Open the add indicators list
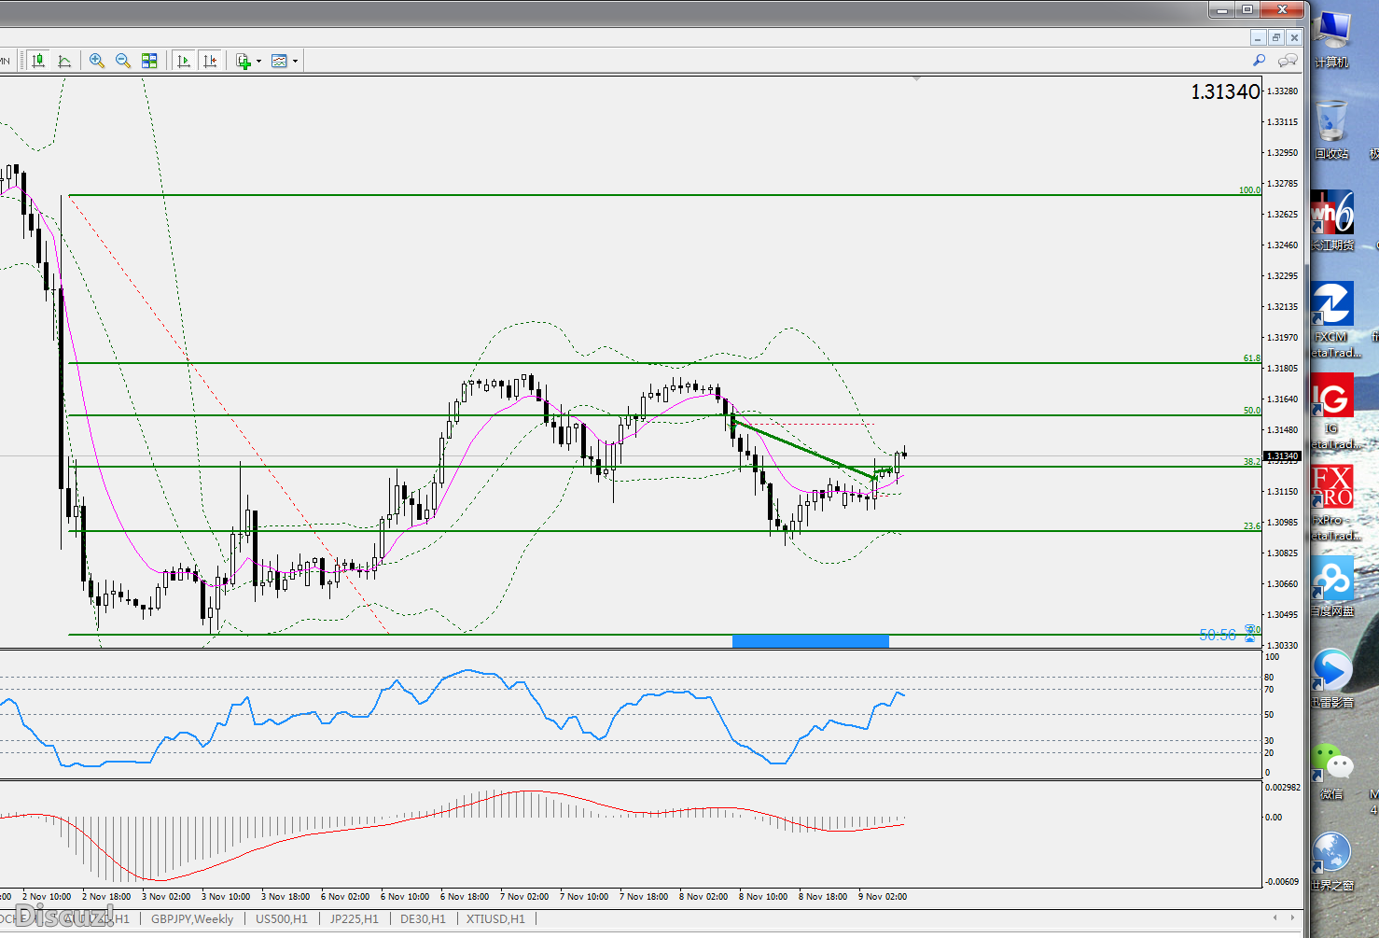Screen dimensions: 1379x938 point(244,61)
